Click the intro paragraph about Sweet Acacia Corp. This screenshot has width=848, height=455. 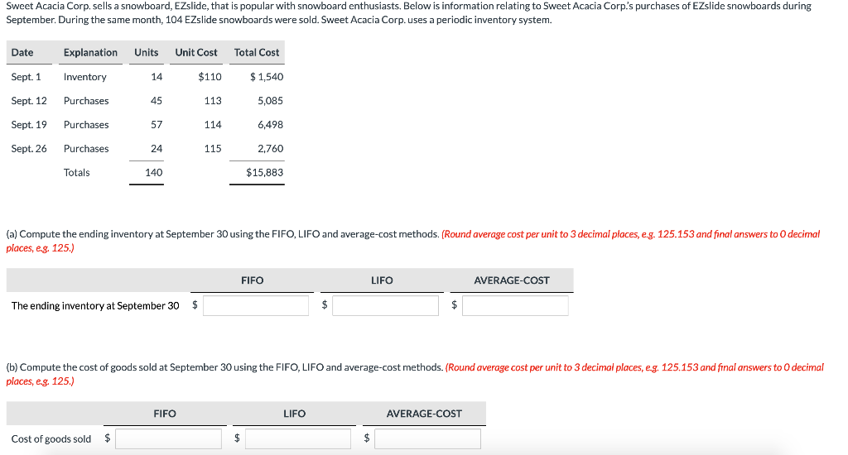tap(408, 13)
